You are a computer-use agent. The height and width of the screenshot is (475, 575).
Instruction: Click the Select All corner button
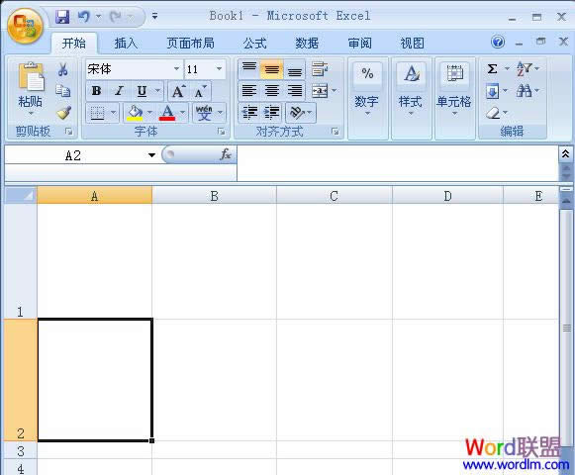(21, 195)
